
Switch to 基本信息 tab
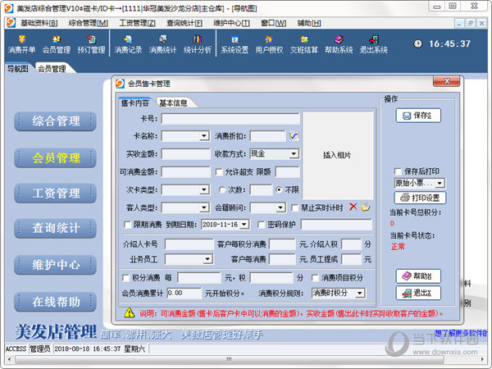[173, 103]
